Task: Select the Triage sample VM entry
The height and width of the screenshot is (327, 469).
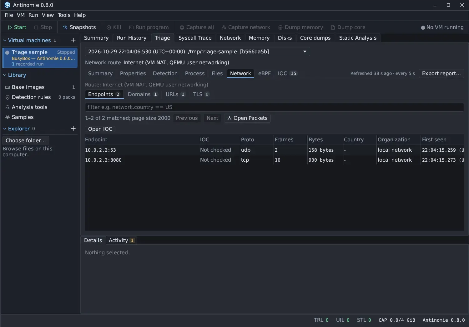Action: [40, 58]
